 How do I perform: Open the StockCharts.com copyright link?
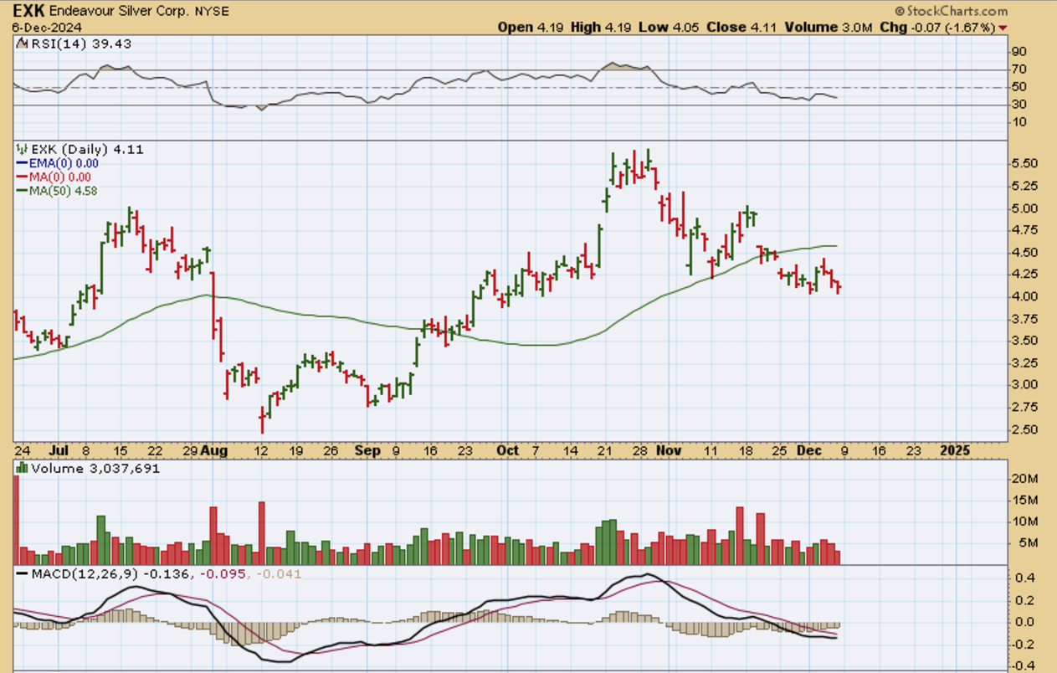[952, 11]
